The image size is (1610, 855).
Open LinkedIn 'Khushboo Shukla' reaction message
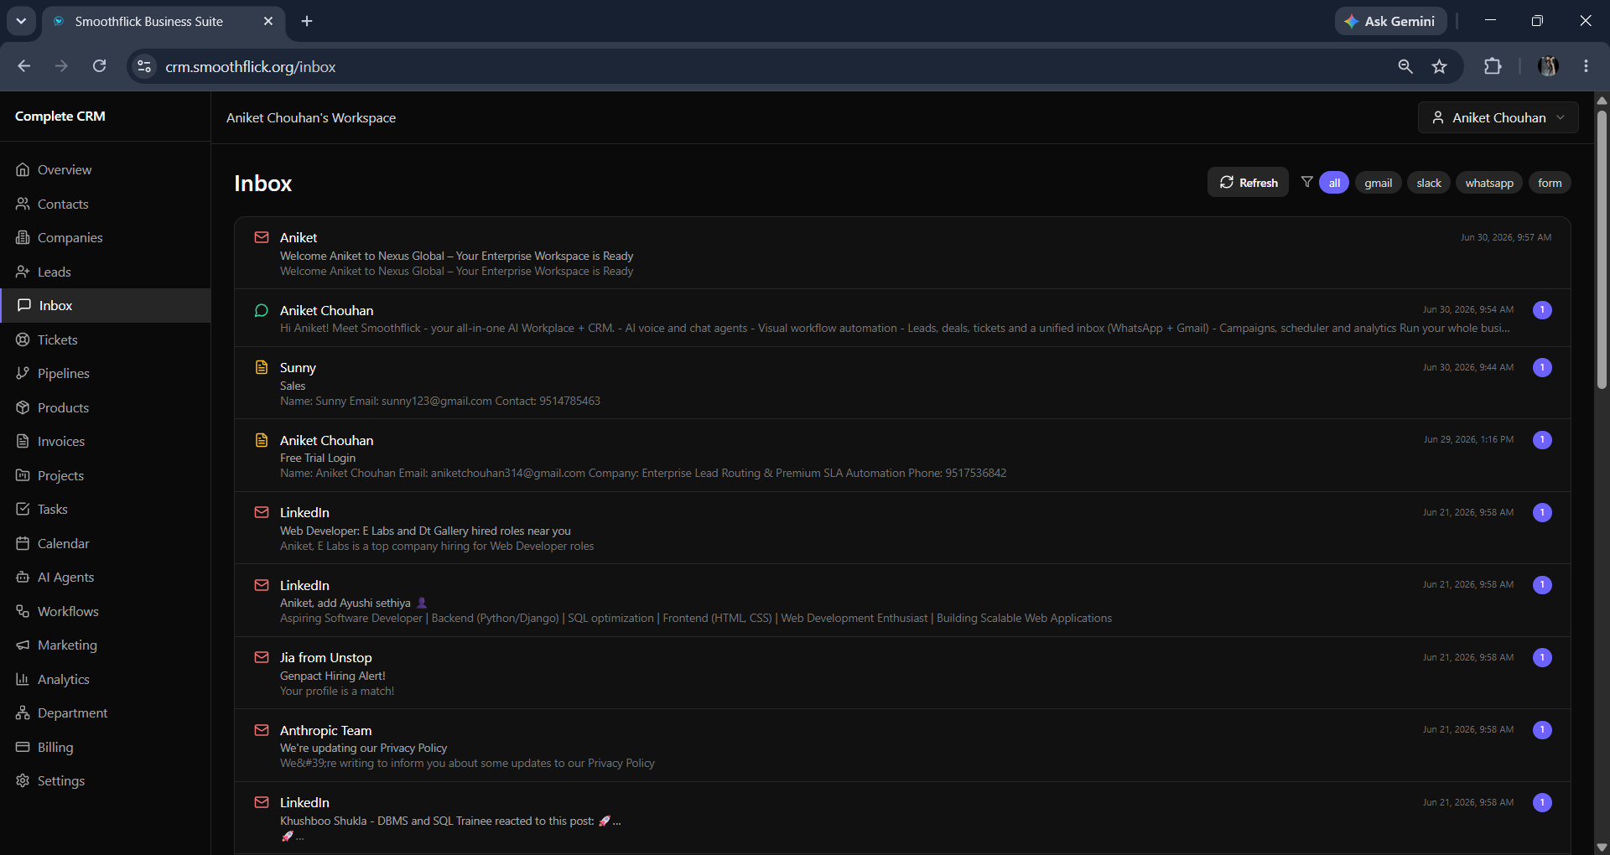[902, 818]
